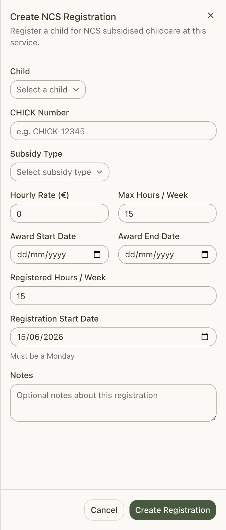Click the Hourly Rate (€) input
The height and width of the screenshot is (530, 226).
click(x=59, y=213)
